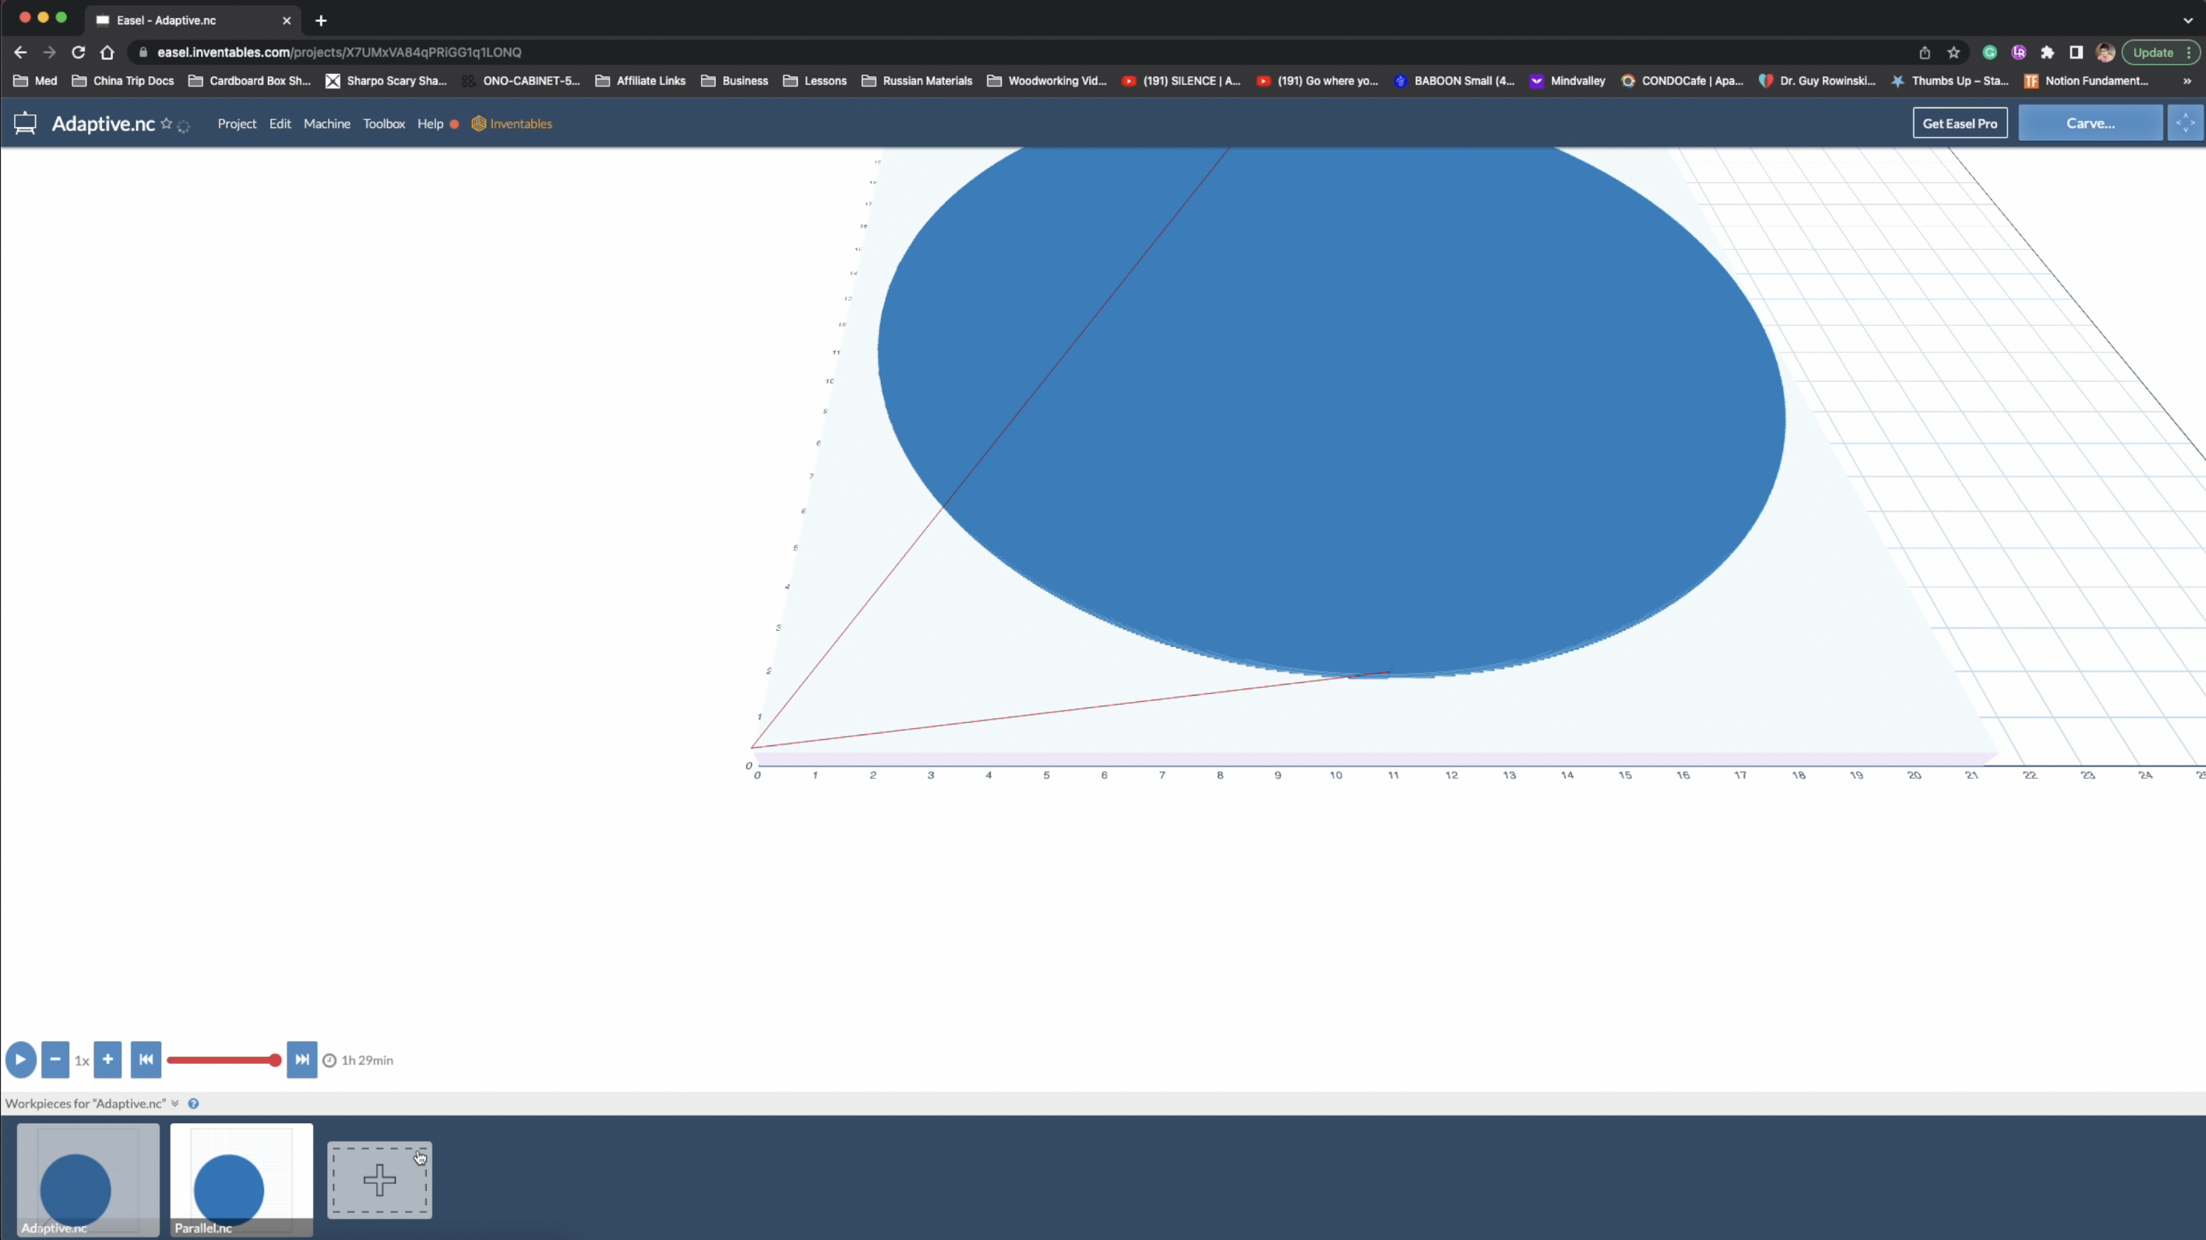This screenshot has width=2206, height=1240.
Task: Skip simulation to the end
Action: [301, 1059]
